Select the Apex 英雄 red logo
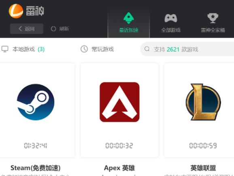The width and height of the screenshot is (234, 176). tap(119, 102)
